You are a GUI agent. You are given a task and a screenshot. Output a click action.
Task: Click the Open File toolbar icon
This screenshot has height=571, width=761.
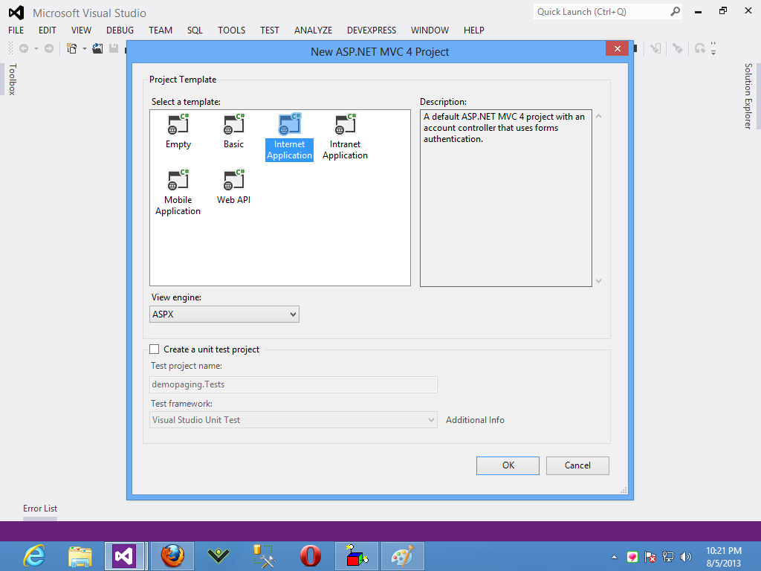(97, 48)
